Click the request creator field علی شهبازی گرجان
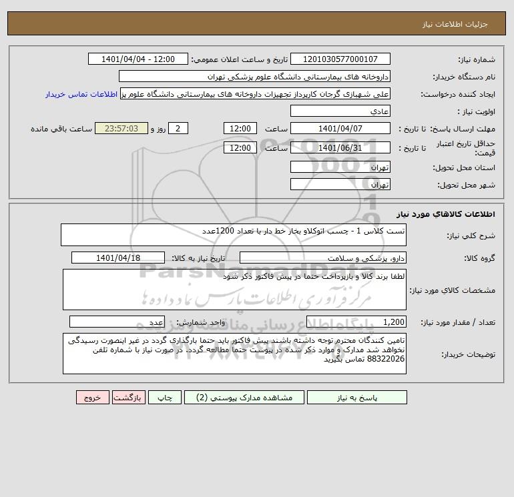The image size is (514, 497). [255, 94]
